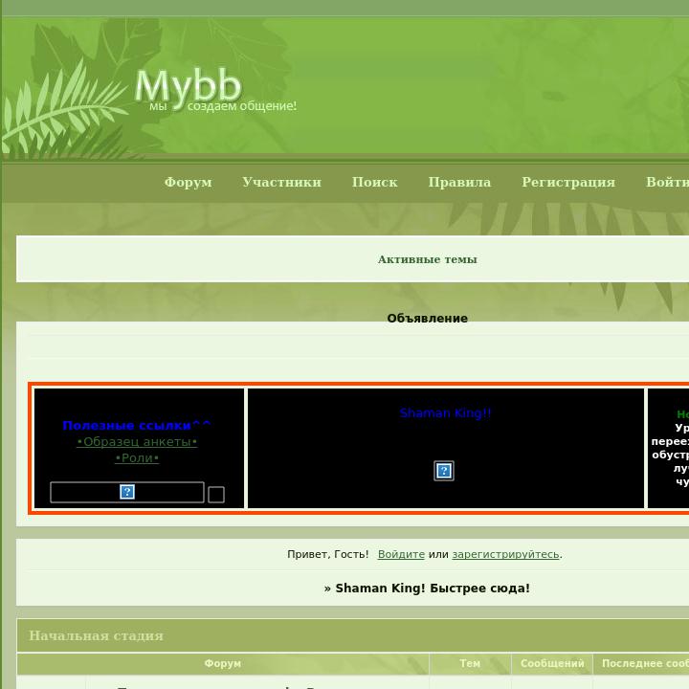Select the Начальная стадия category header
This screenshot has height=689, width=689.
(96, 635)
